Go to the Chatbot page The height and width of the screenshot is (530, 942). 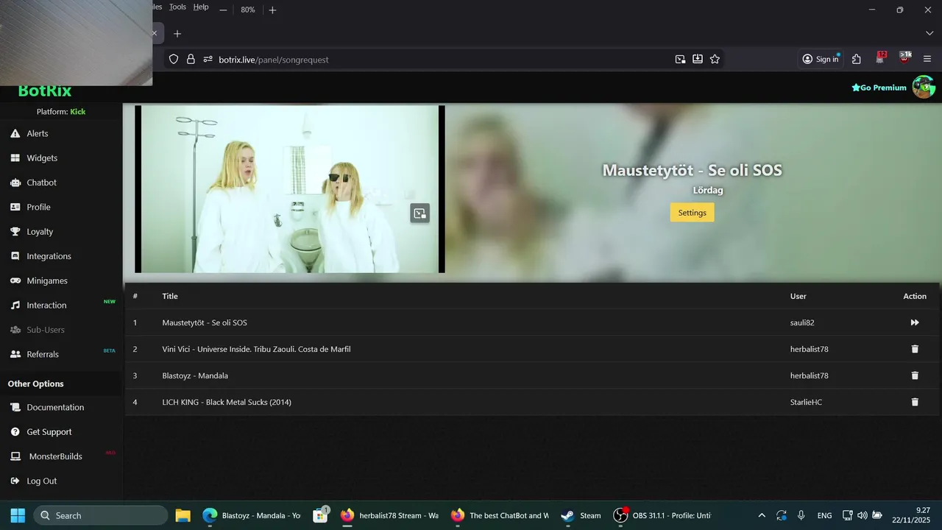pyautogui.click(x=41, y=183)
